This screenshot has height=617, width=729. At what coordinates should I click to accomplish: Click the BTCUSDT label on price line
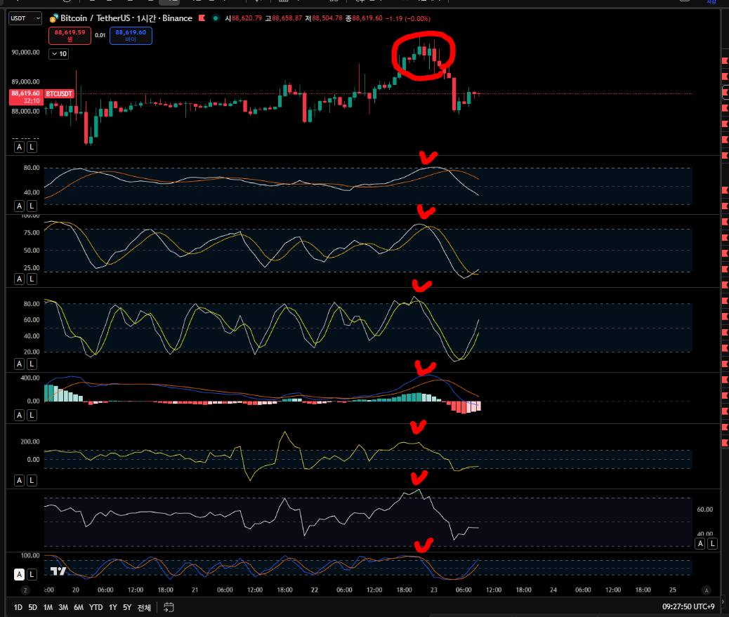coord(59,94)
